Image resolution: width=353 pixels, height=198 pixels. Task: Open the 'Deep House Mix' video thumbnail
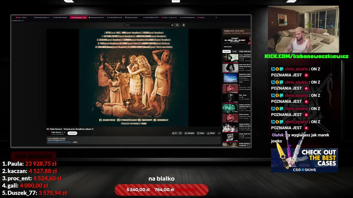coord(230,68)
